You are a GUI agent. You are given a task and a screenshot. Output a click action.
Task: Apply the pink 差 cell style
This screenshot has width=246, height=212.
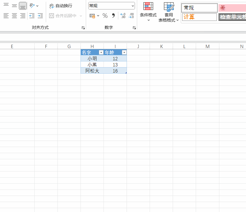(x=232, y=8)
